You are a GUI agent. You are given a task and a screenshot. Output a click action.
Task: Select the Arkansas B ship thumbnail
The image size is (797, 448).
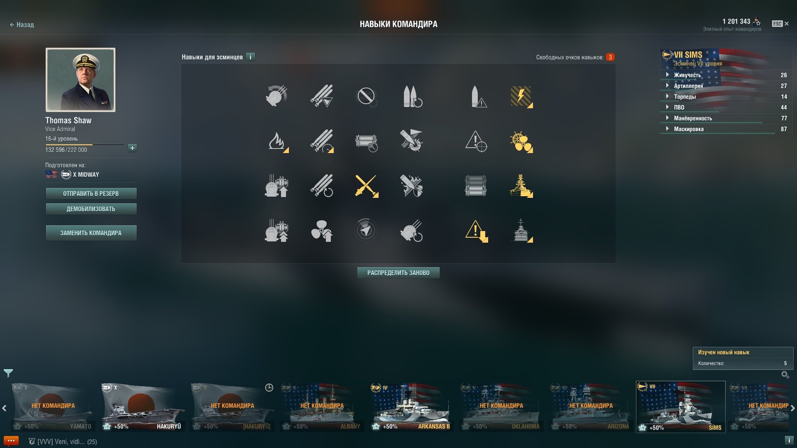[412, 407]
